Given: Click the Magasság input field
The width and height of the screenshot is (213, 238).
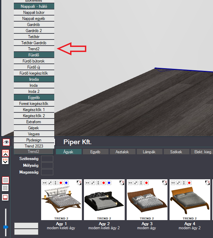Looking at the screenshot, I should point(47,172).
